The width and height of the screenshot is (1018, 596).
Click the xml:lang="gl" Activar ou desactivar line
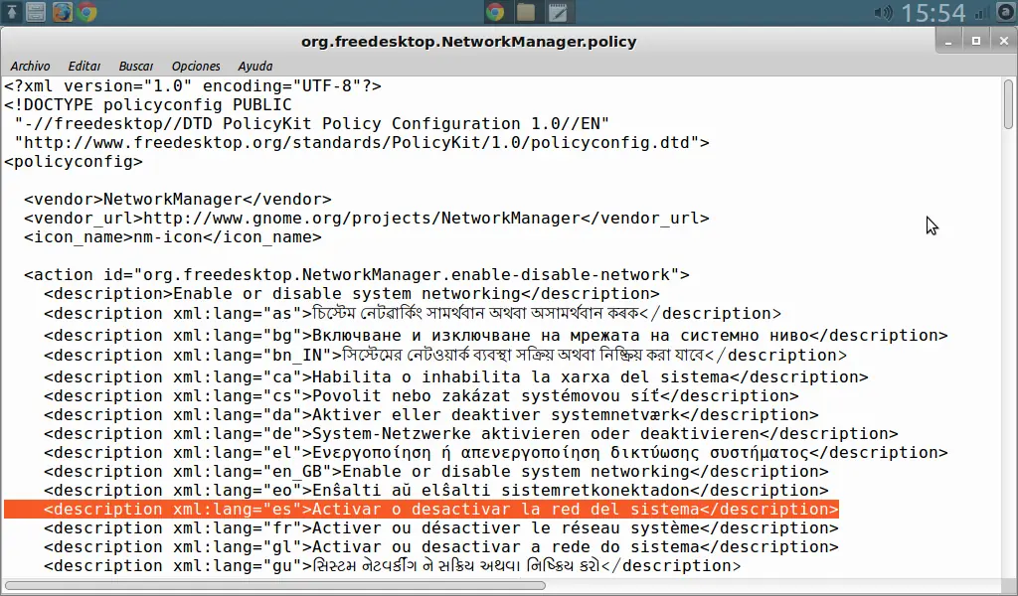[x=441, y=546]
